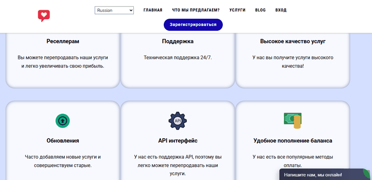Go to ГЛАВНАЯ menu item
This screenshot has height=180, width=372.
pyautogui.click(x=153, y=10)
